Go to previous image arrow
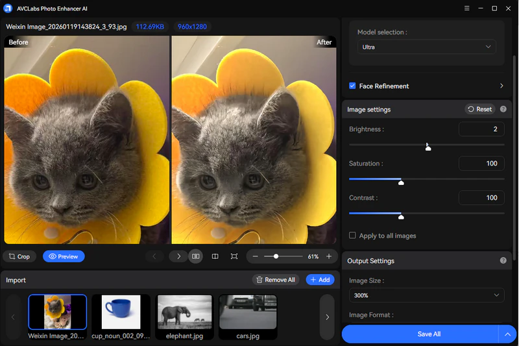Screen dimensions: 519x346 pyautogui.click(x=154, y=256)
